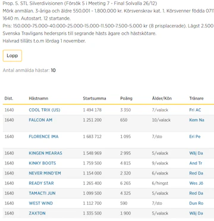Select poäng value 4 815

pos(125,163)
